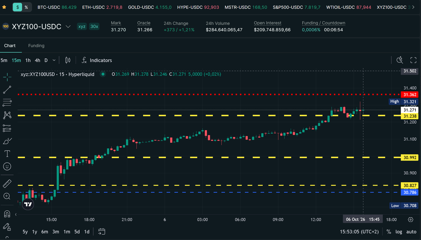
Task: Open HYPE-USDC from the ticker bar
Action: tap(198, 7)
